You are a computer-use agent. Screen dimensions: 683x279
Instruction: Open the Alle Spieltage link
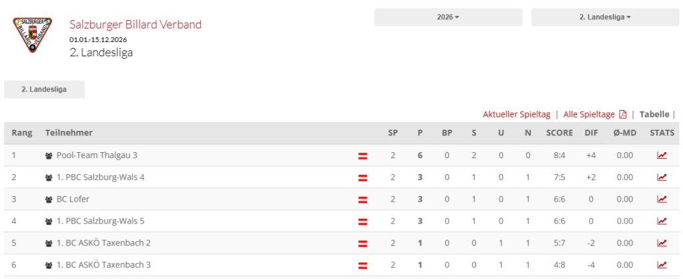(x=589, y=114)
